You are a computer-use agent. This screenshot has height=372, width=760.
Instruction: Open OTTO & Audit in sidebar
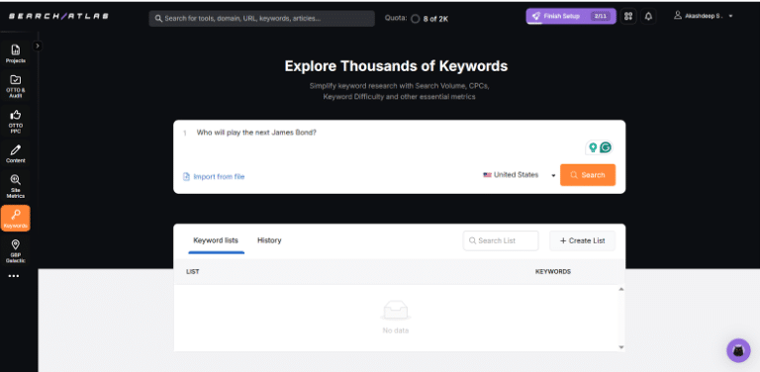point(16,86)
